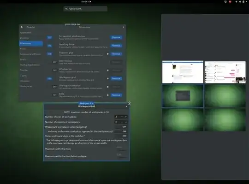Disable the Workspace grid extension switch
Viewport: 249px width, 184px height.
52,78
